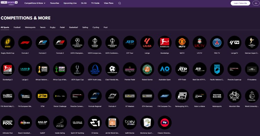Expand the Competitions & More dropdown
Viewport: 260px width, 136px height.
(x=35, y=3)
